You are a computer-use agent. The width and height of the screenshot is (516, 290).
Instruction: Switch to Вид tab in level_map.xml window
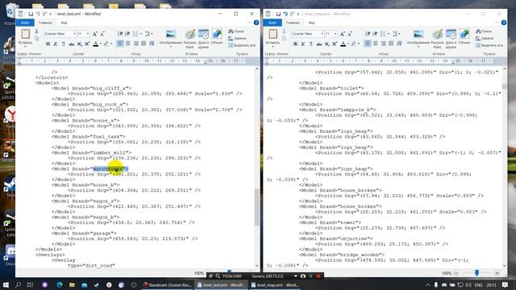point(311,23)
